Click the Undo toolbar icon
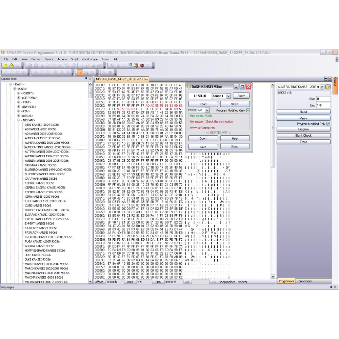The height and width of the screenshot is (339, 339). pyautogui.click(x=30, y=65)
